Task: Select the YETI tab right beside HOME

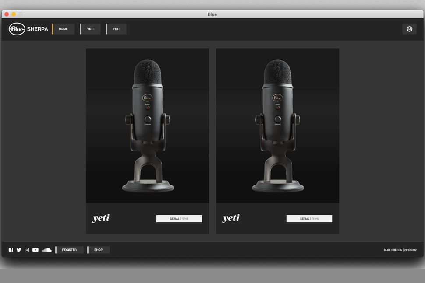Action: click(90, 29)
